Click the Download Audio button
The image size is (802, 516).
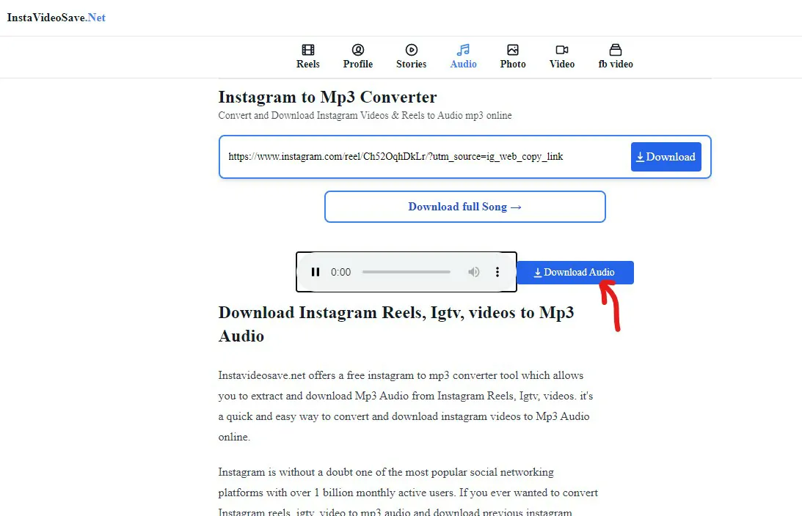click(575, 273)
